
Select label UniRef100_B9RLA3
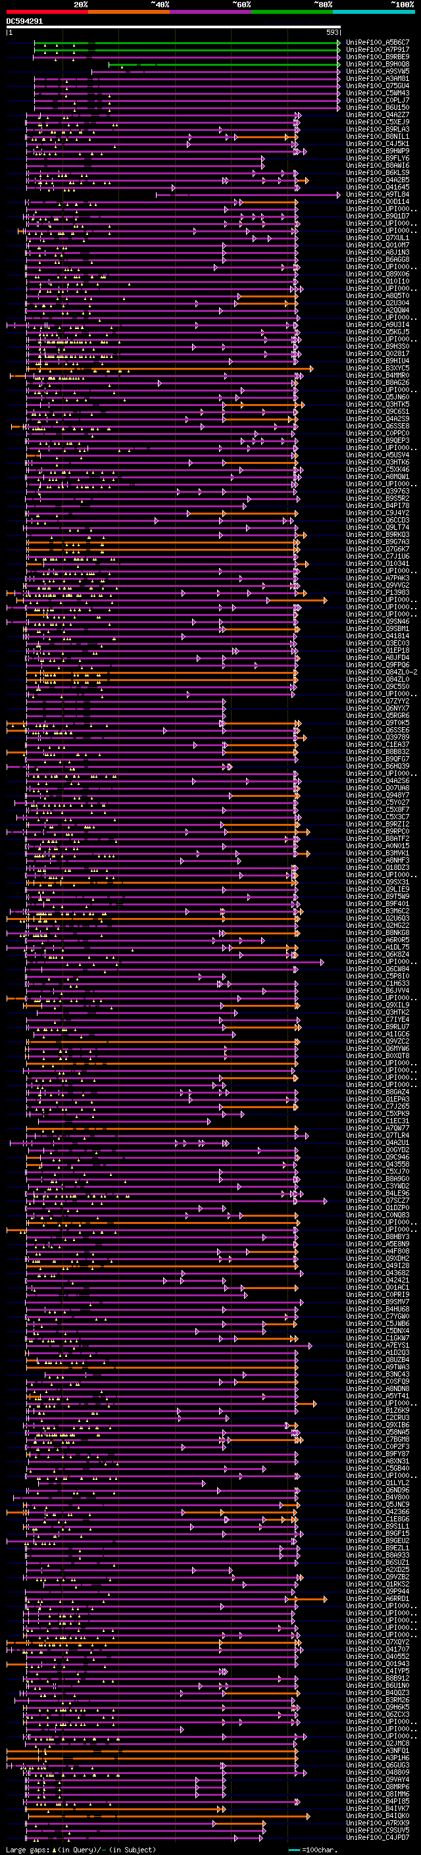click(x=378, y=129)
